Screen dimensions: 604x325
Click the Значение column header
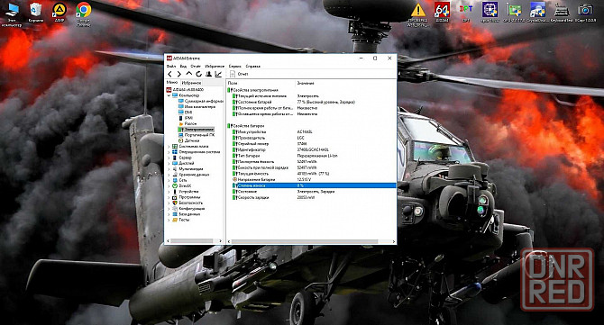tap(306, 83)
